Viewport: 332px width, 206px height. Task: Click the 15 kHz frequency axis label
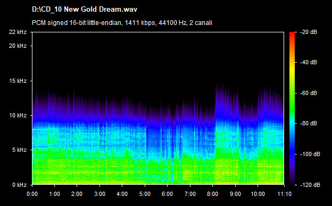point(18,81)
